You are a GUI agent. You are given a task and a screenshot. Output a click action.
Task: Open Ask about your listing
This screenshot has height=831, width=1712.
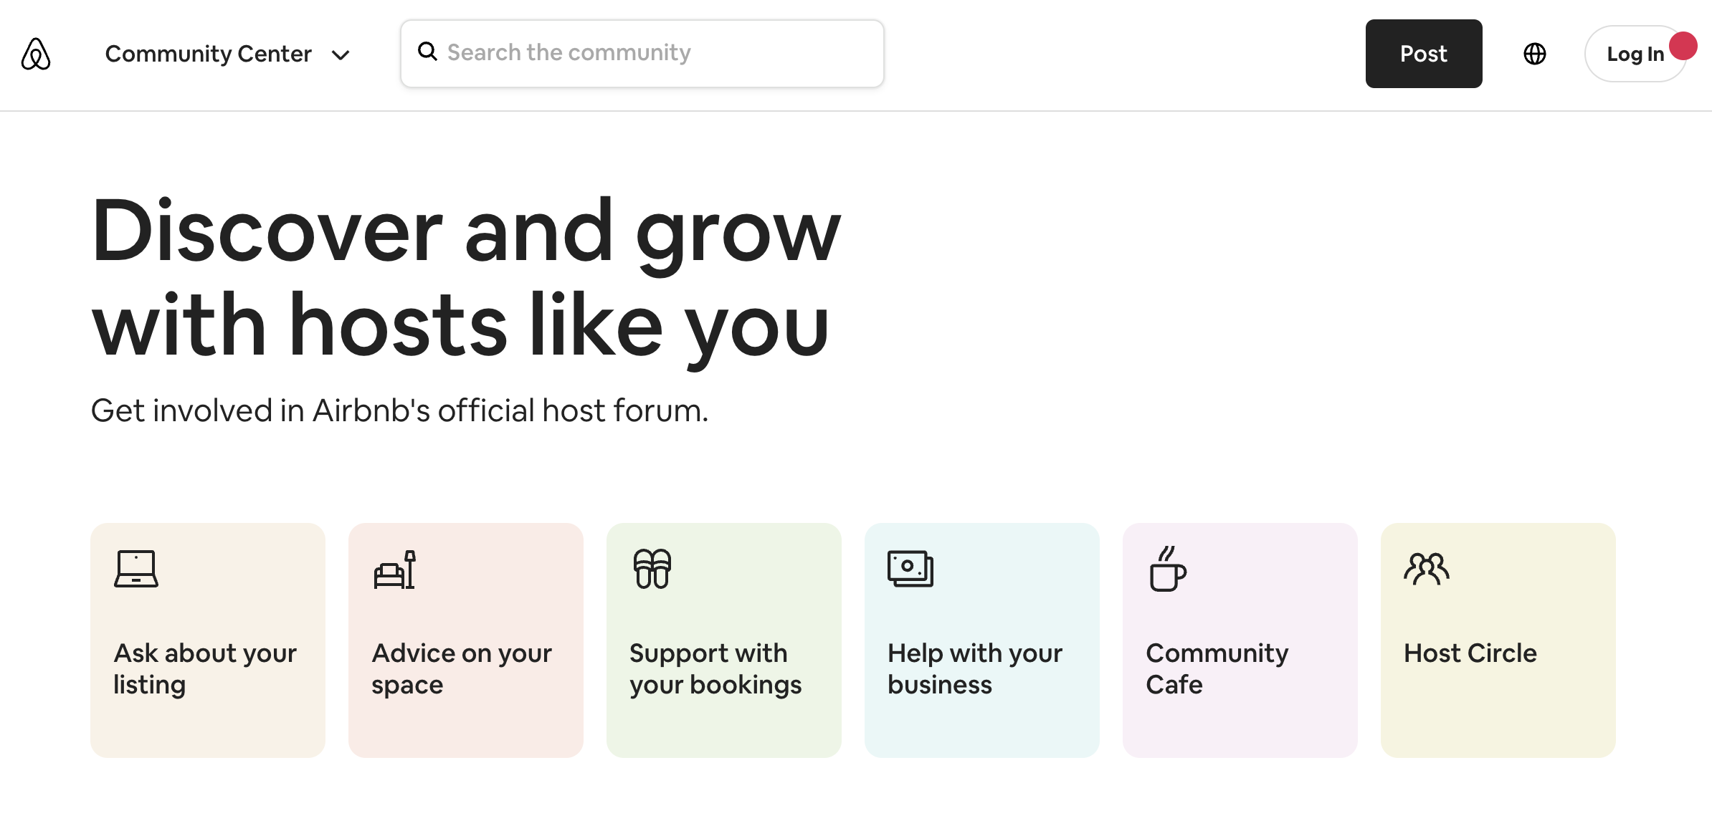coord(208,640)
